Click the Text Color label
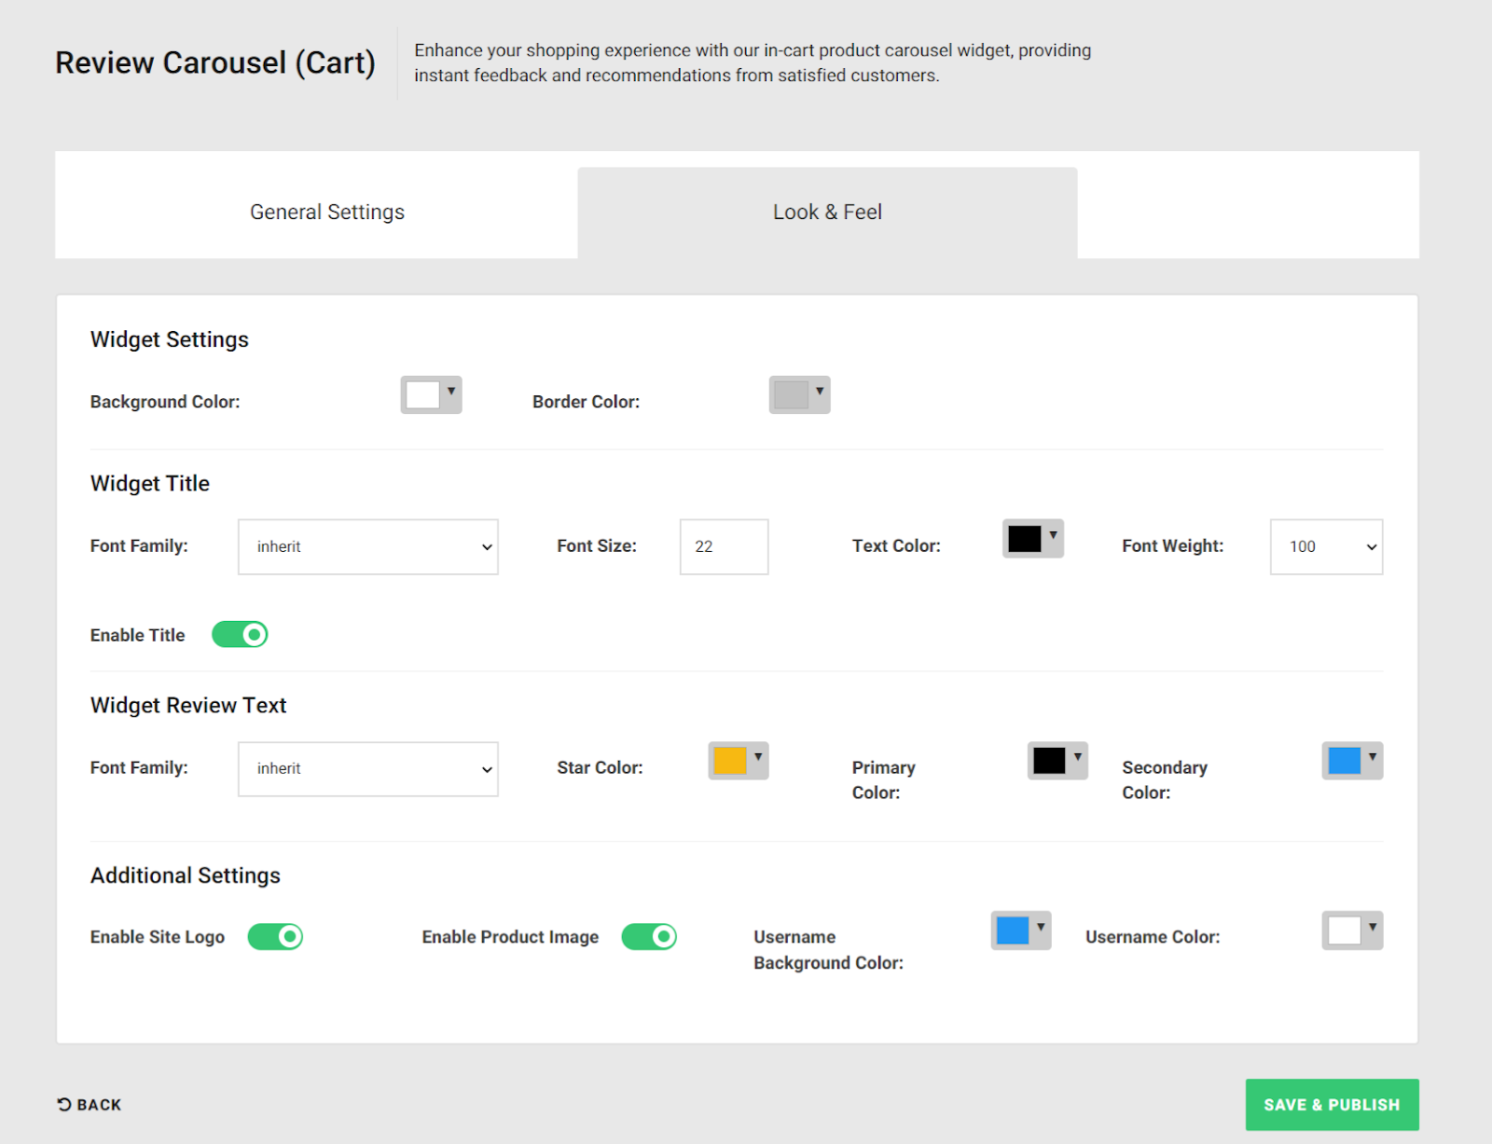This screenshot has height=1144, width=1492. pos(896,546)
